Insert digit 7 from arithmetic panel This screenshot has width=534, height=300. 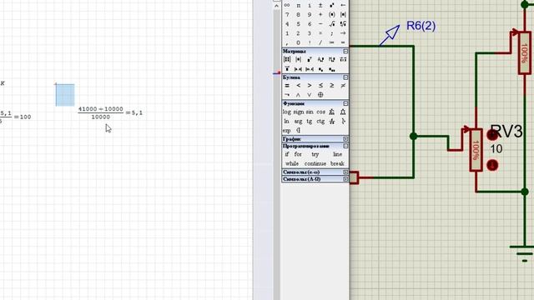[x=287, y=15]
